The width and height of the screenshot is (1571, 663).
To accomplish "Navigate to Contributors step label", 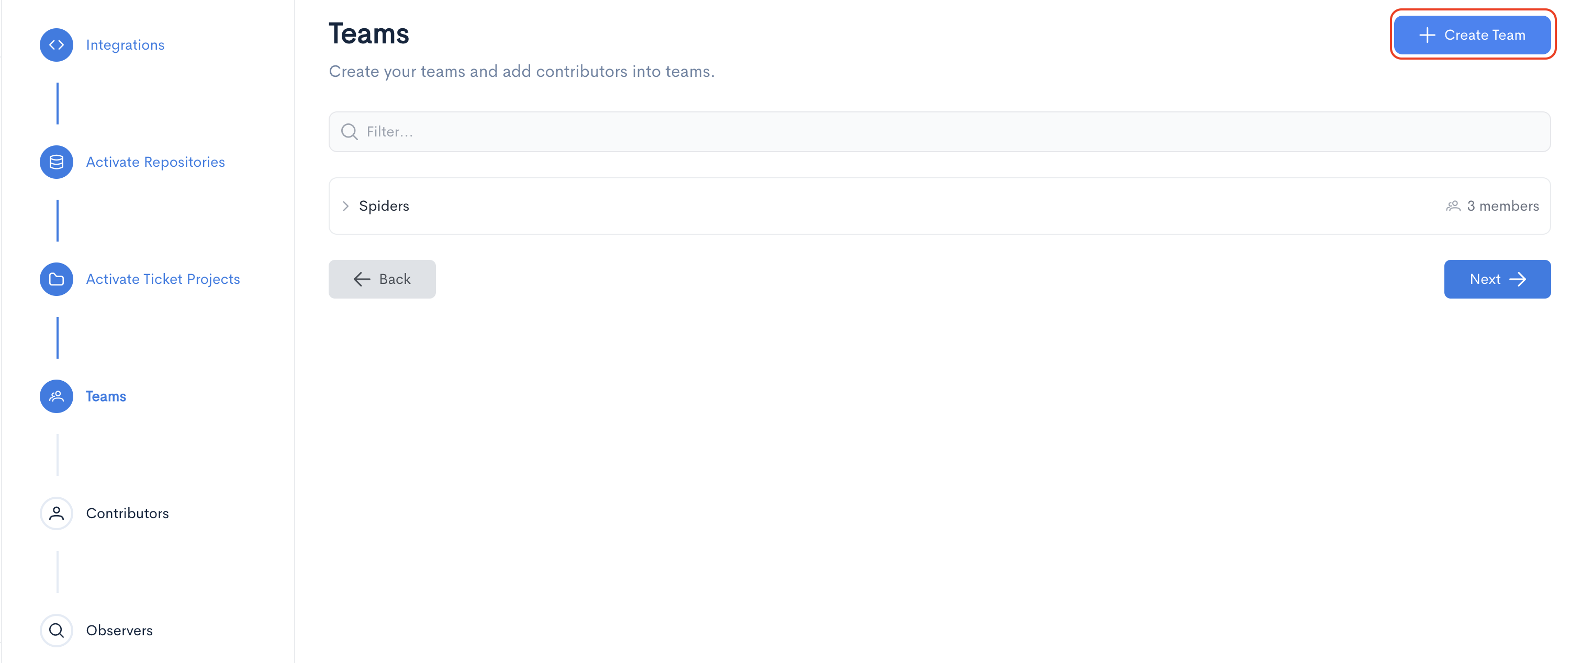I will click(x=127, y=513).
